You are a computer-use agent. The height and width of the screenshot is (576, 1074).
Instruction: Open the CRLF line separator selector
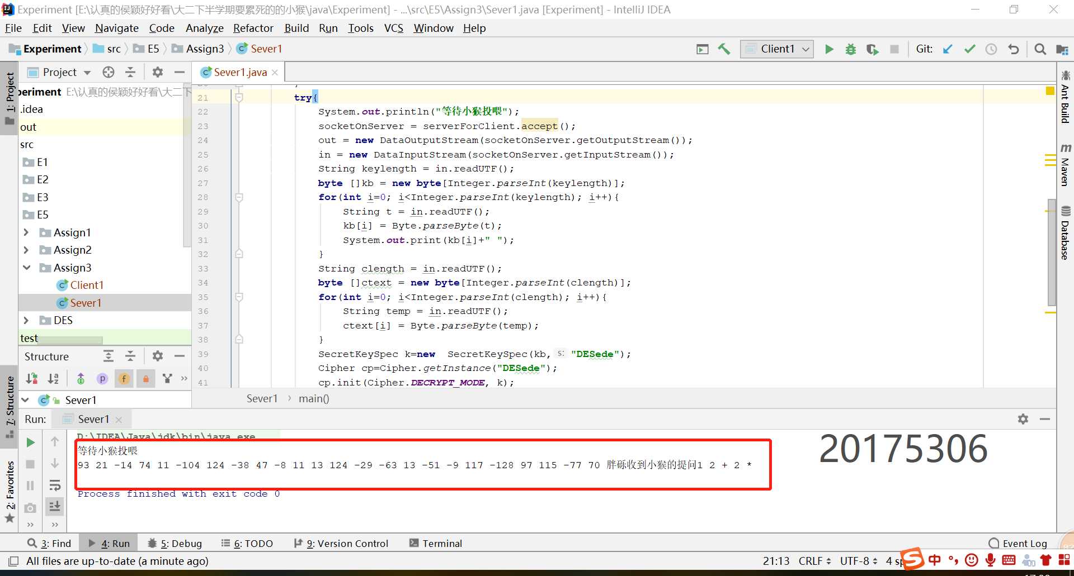click(814, 561)
